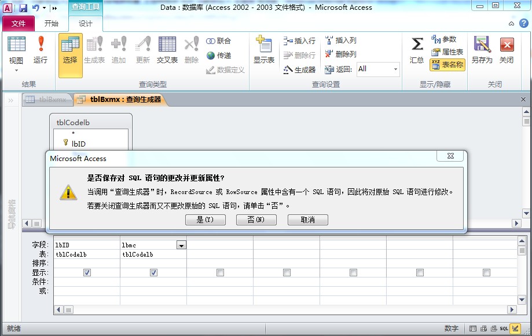
Task: Select the 选择 query type icon
Action: point(70,55)
